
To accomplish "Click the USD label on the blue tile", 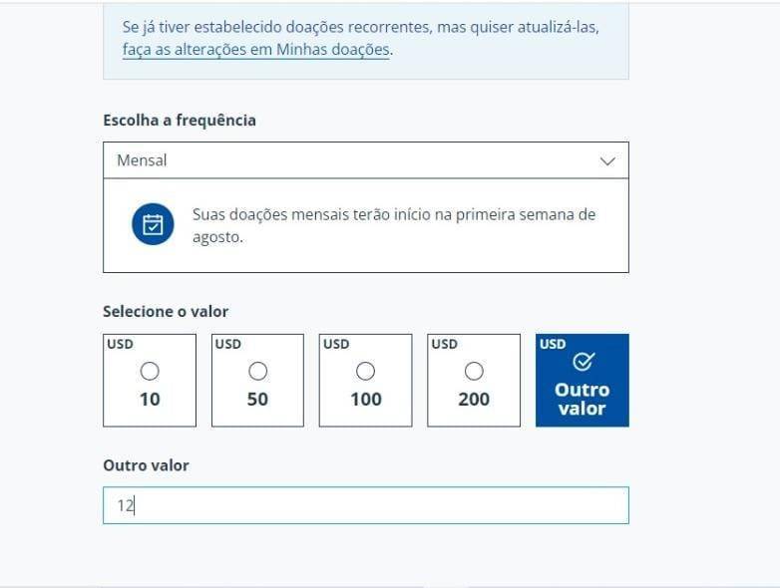I will (x=553, y=344).
